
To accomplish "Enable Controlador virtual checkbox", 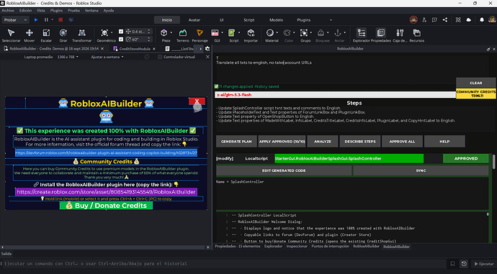I will point(160,57).
